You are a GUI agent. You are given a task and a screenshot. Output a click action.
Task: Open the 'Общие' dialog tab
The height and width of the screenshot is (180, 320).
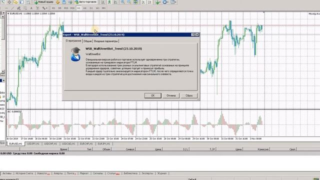tap(87, 41)
